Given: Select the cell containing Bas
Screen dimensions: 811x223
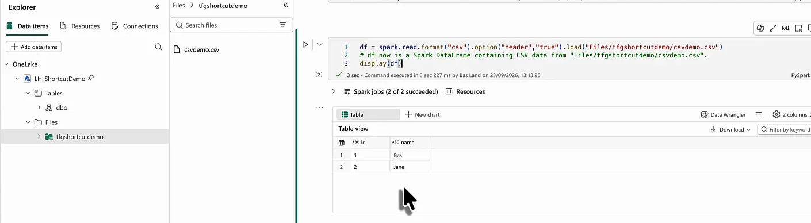Looking at the screenshot, I should pyautogui.click(x=410, y=155).
